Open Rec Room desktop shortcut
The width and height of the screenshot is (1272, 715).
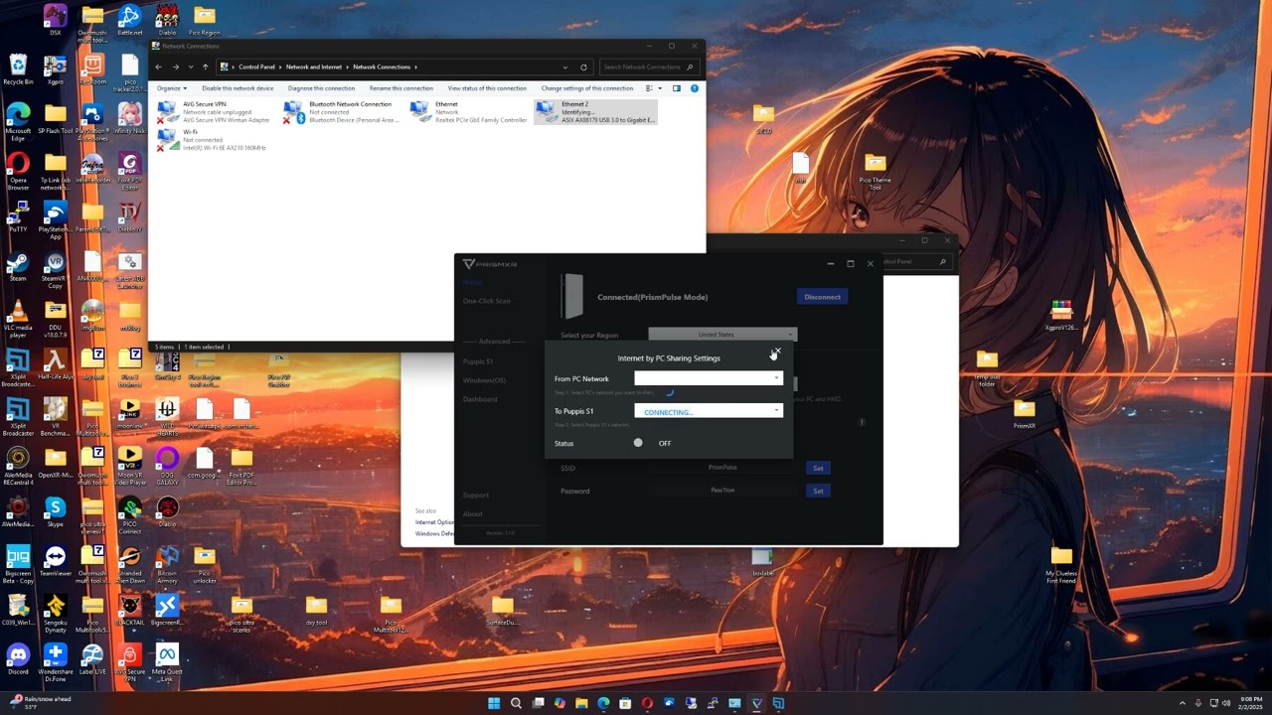point(92,70)
